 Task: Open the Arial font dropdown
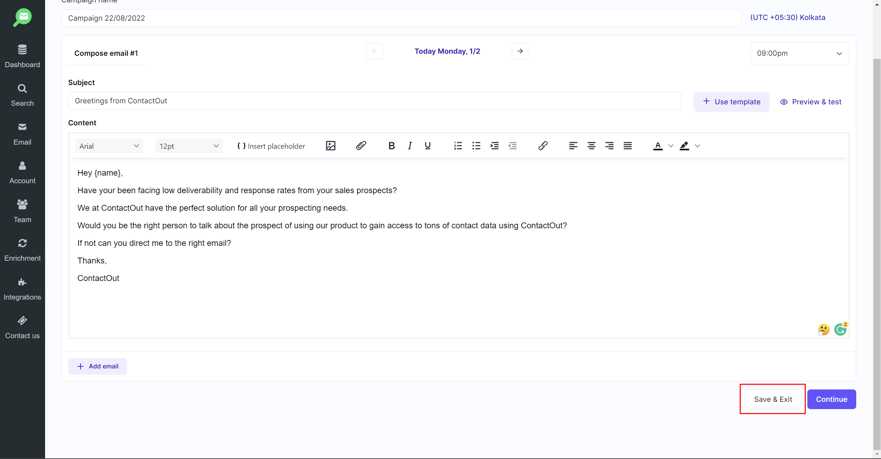pyautogui.click(x=109, y=146)
